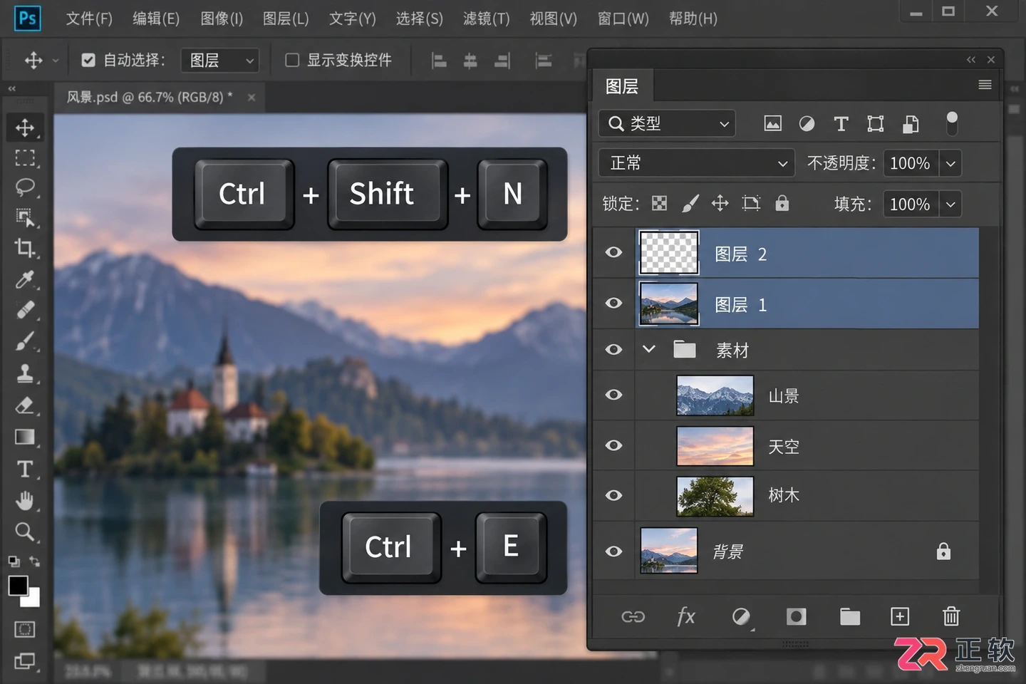Open 图像(I) menu
The image size is (1026, 684).
click(222, 19)
